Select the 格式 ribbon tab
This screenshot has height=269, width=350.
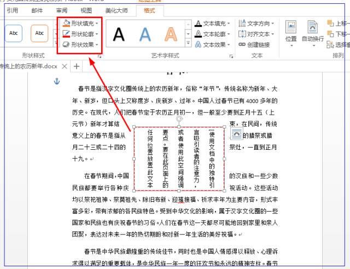pyautogui.click(x=149, y=10)
